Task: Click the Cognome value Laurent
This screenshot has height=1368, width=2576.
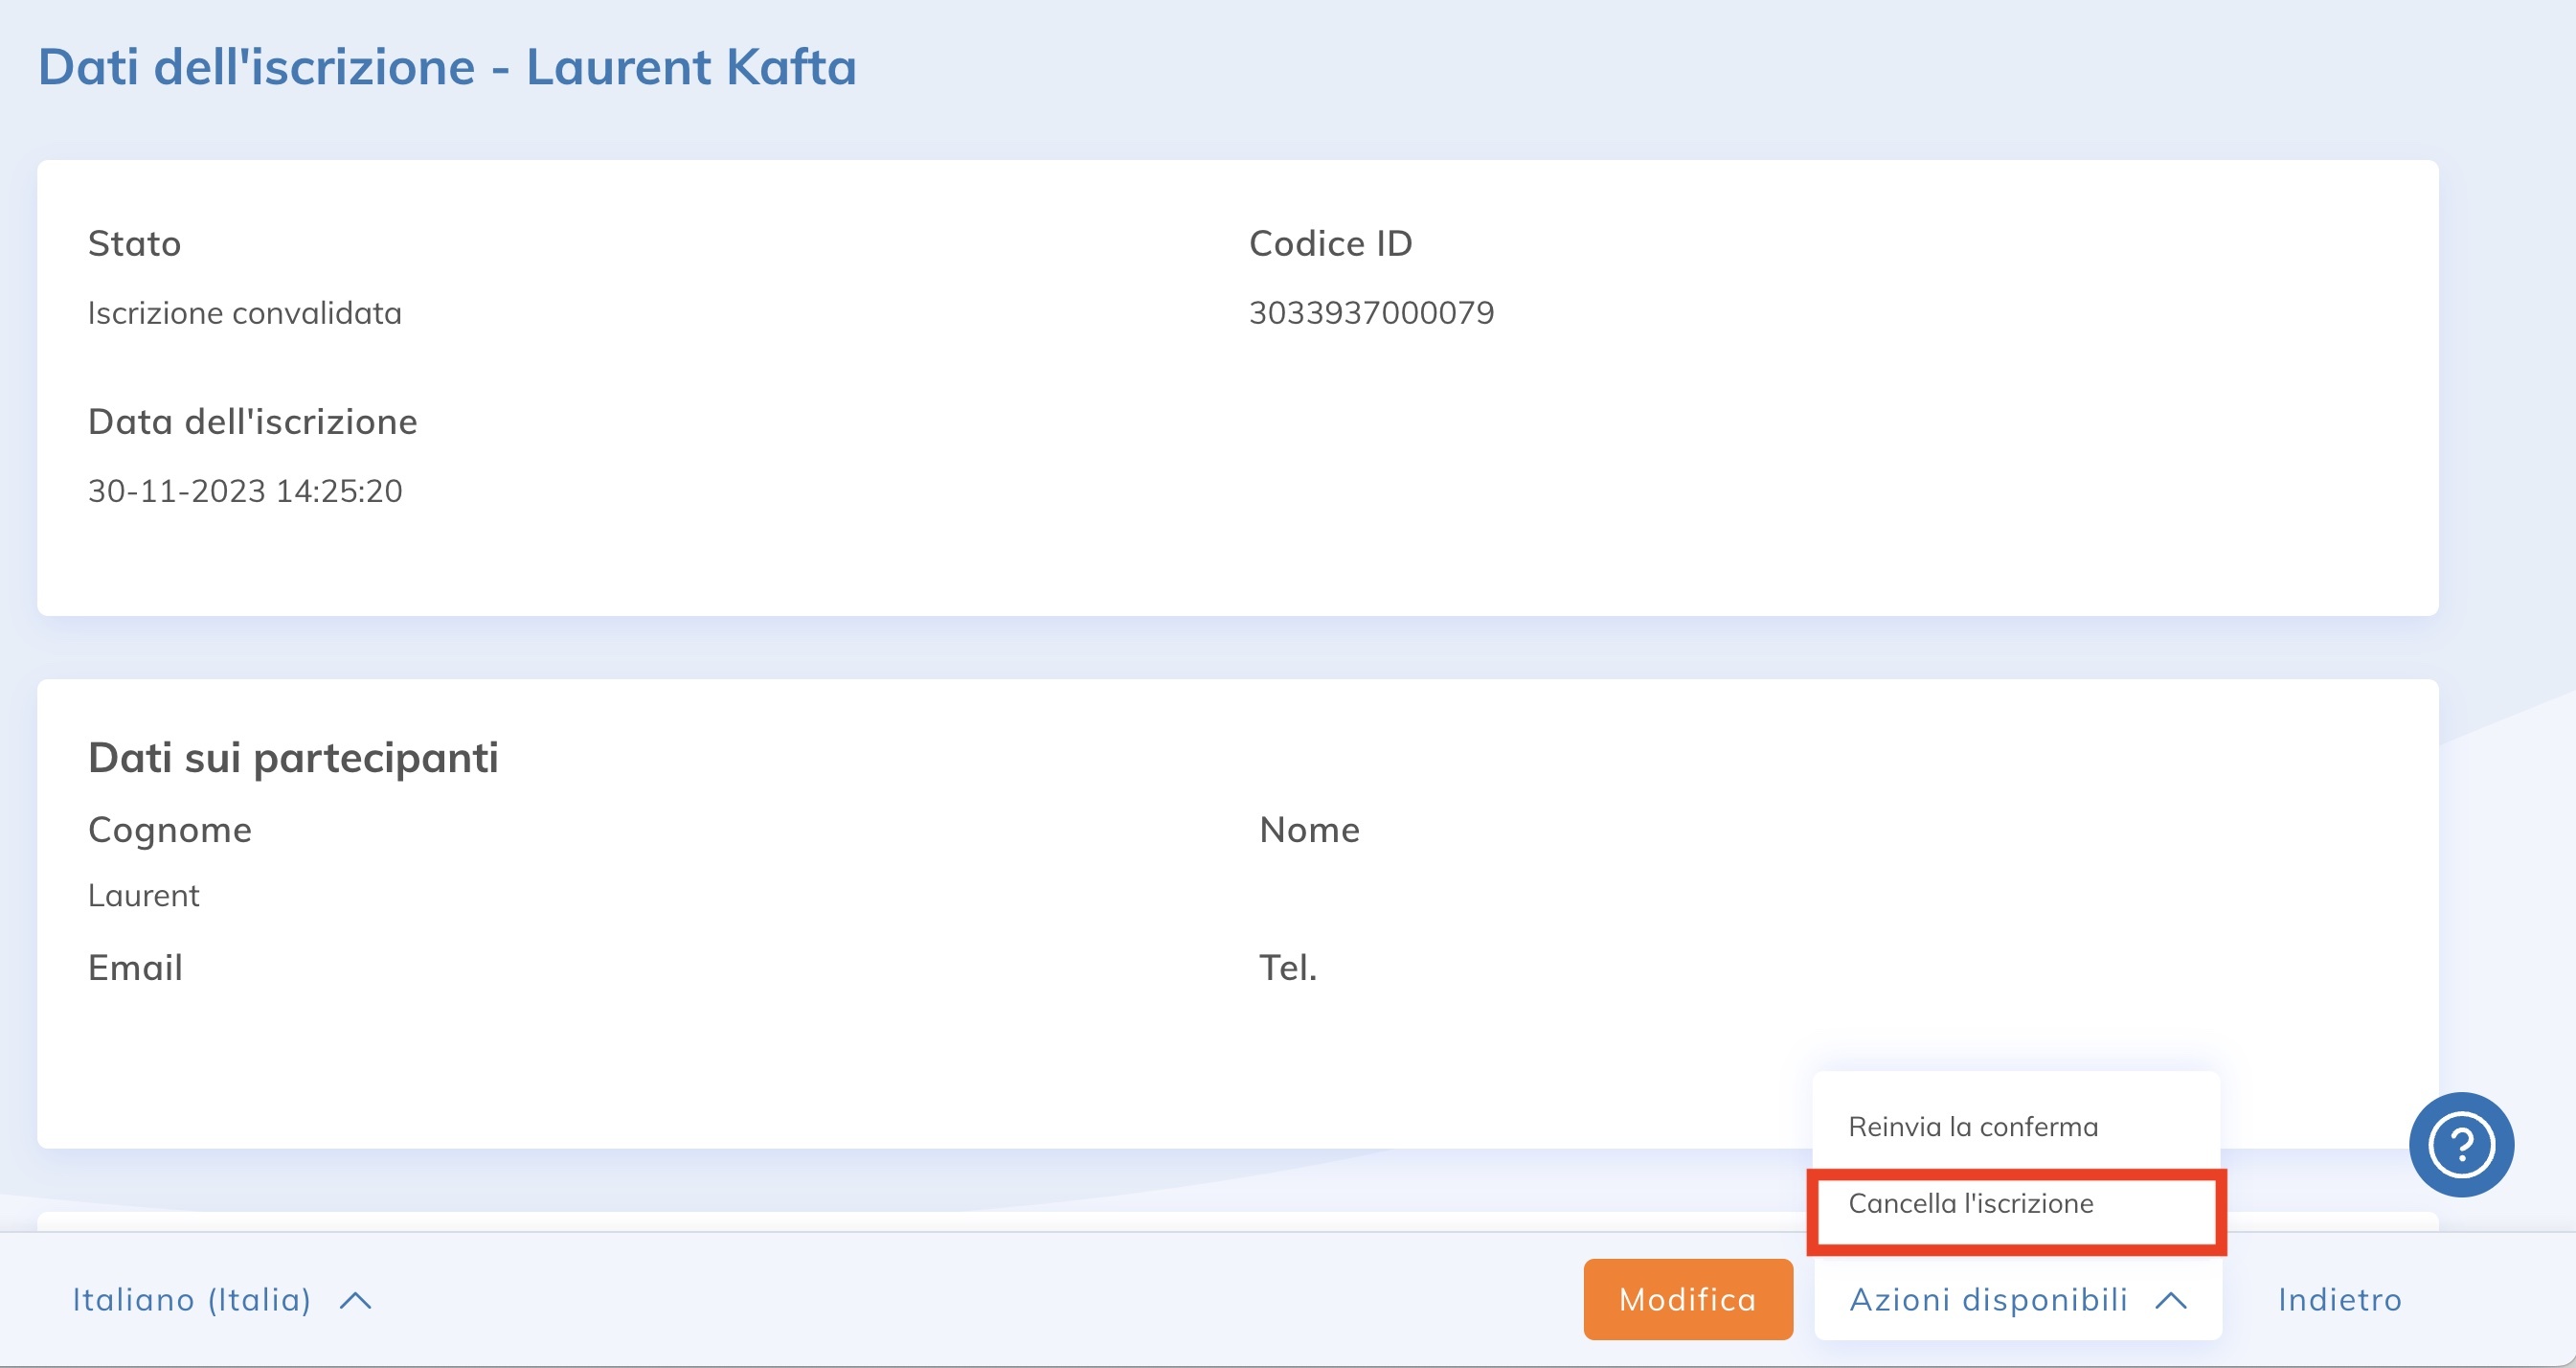Action: point(144,896)
